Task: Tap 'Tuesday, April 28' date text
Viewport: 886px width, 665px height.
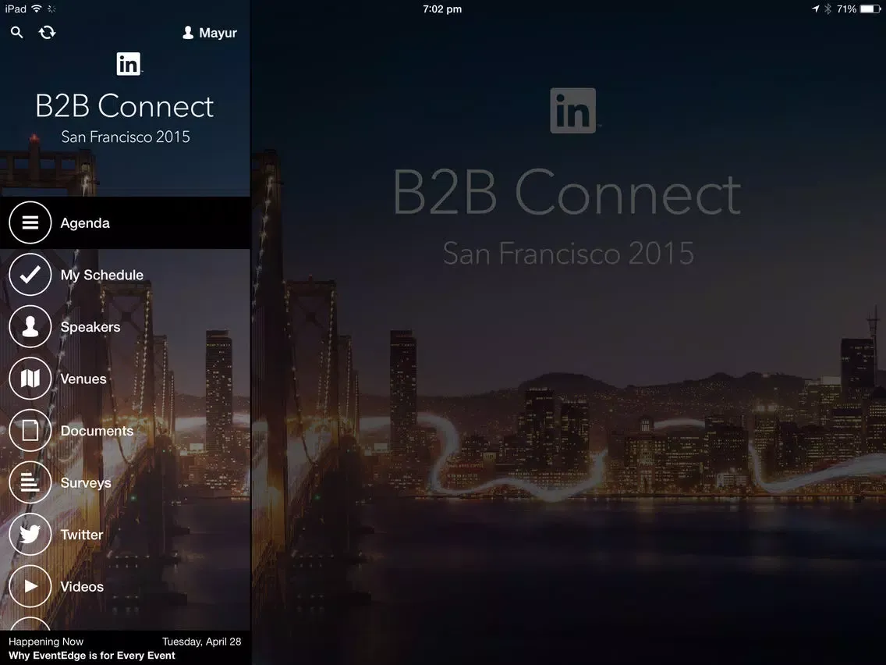Action: click(x=202, y=642)
